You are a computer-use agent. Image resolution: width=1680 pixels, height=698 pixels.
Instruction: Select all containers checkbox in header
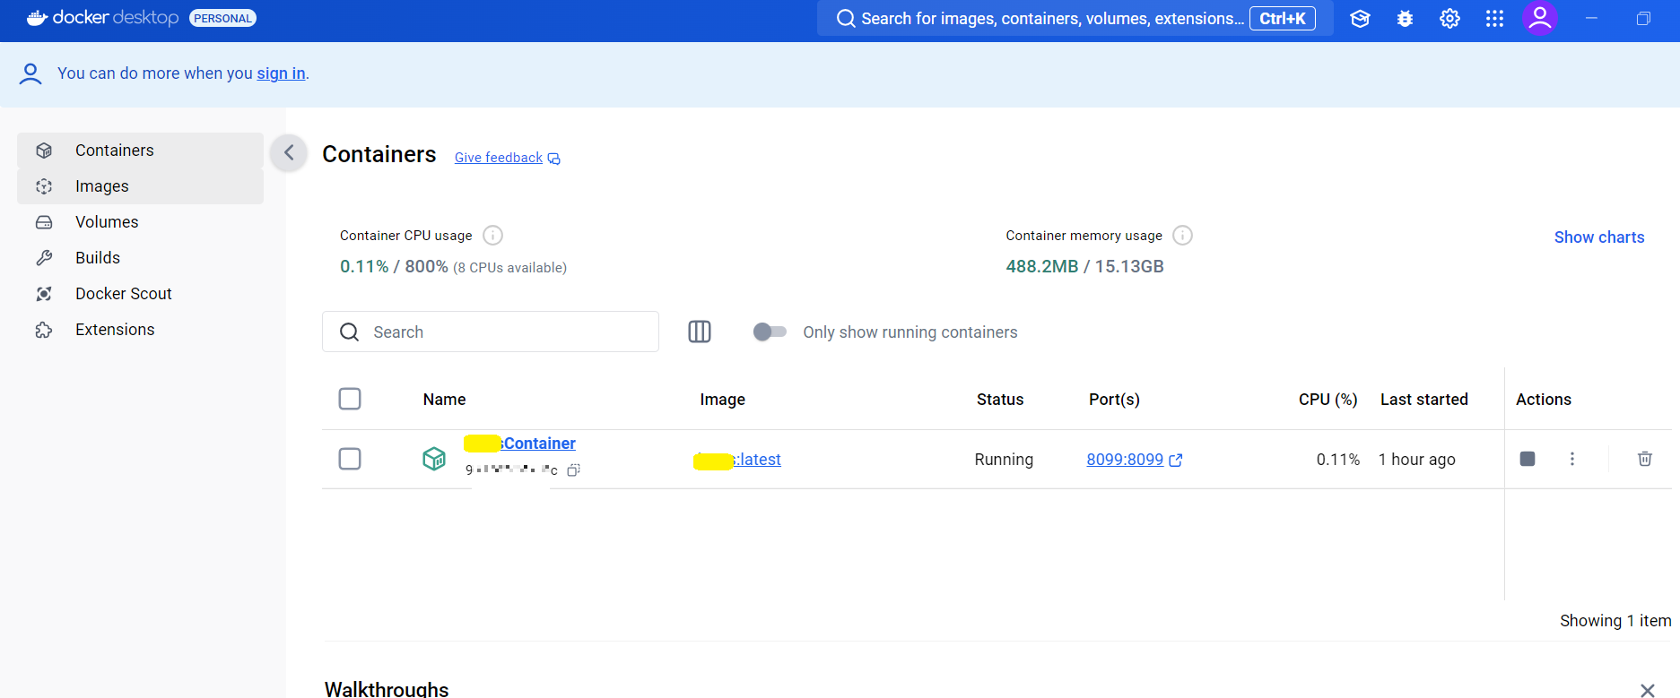350,399
